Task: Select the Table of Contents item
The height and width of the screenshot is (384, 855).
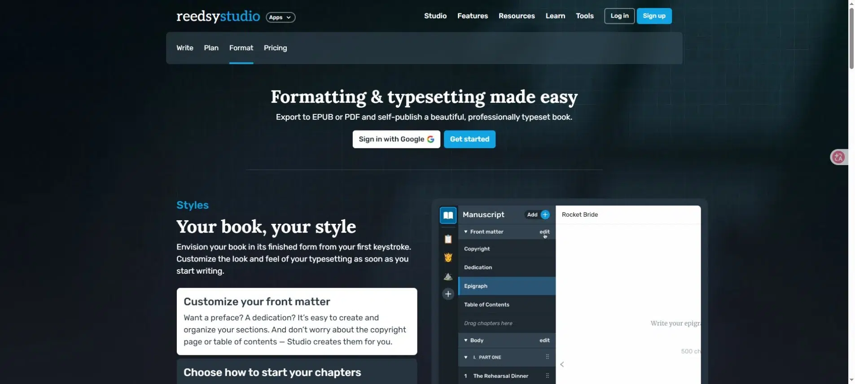Action: tap(507, 305)
